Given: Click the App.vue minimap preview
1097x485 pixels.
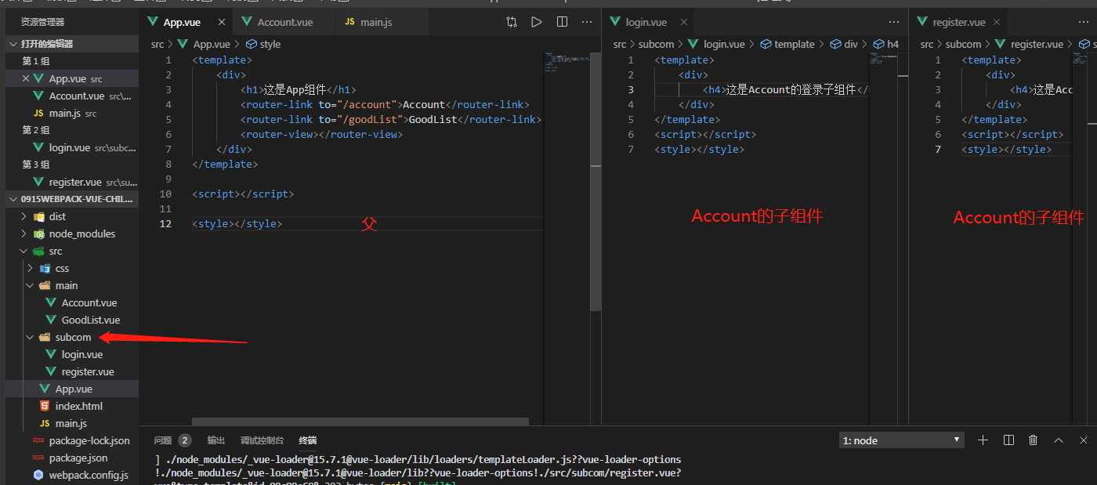Looking at the screenshot, I should click(x=566, y=63).
